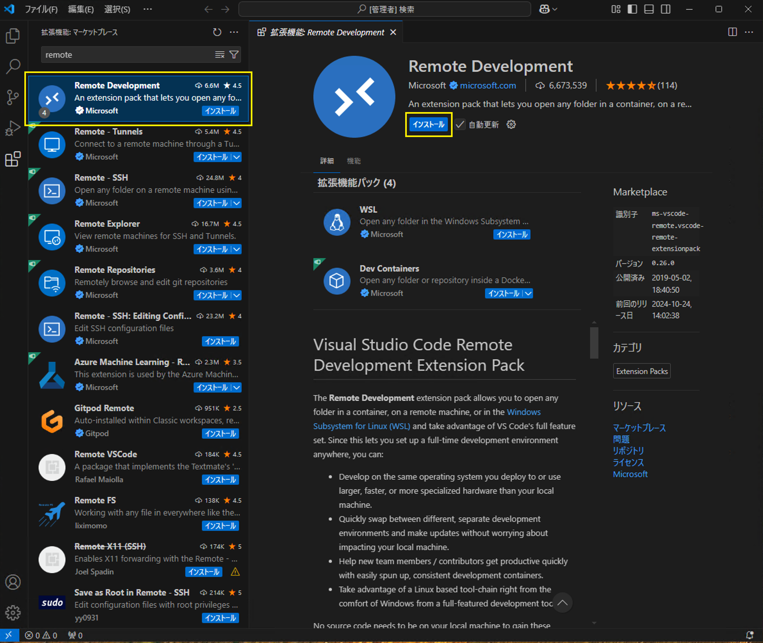This screenshot has width=763, height=643.
Task: Open the ライセンス resource link
Action: coord(628,463)
